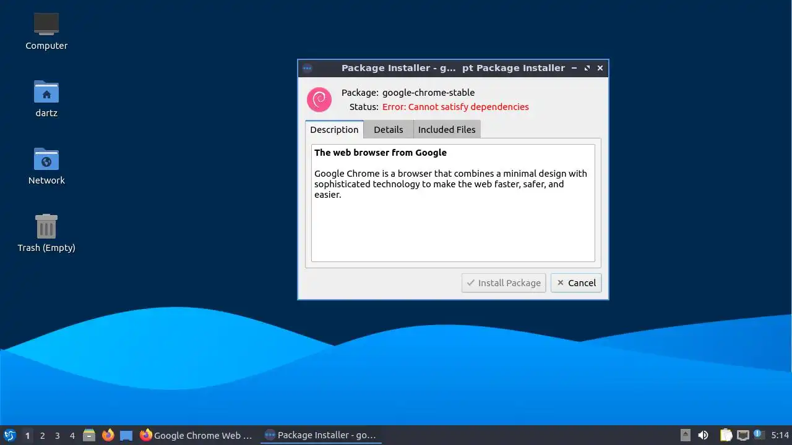Open the wired network tray icon
792x445 pixels.
(x=742, y=435)
